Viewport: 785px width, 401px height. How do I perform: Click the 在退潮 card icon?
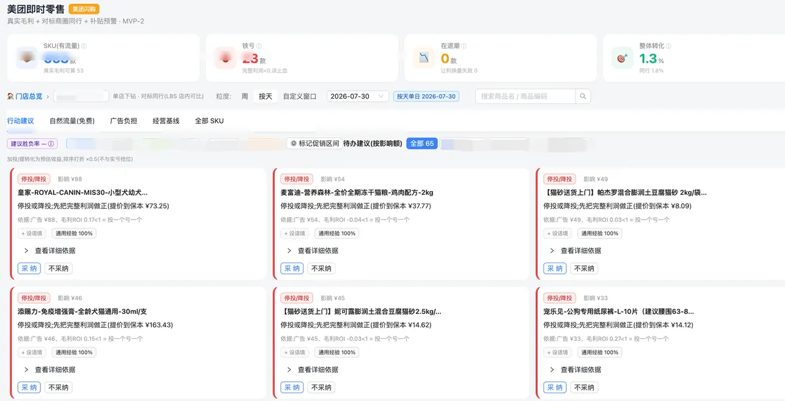[x=424, y=58]
